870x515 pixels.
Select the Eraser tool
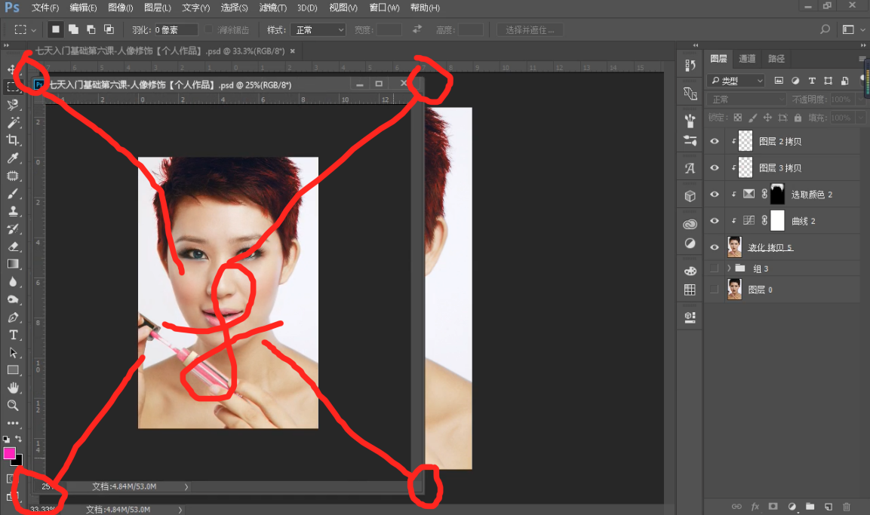(13, 247)
